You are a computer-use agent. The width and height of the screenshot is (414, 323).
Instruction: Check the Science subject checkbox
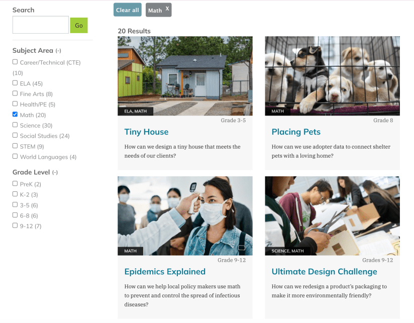[15, 125]
